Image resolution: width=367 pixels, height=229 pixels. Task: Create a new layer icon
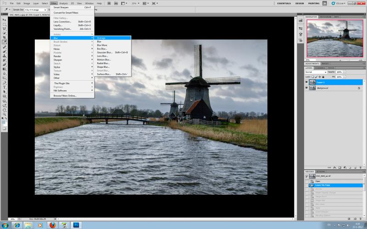tap(355, 168)
